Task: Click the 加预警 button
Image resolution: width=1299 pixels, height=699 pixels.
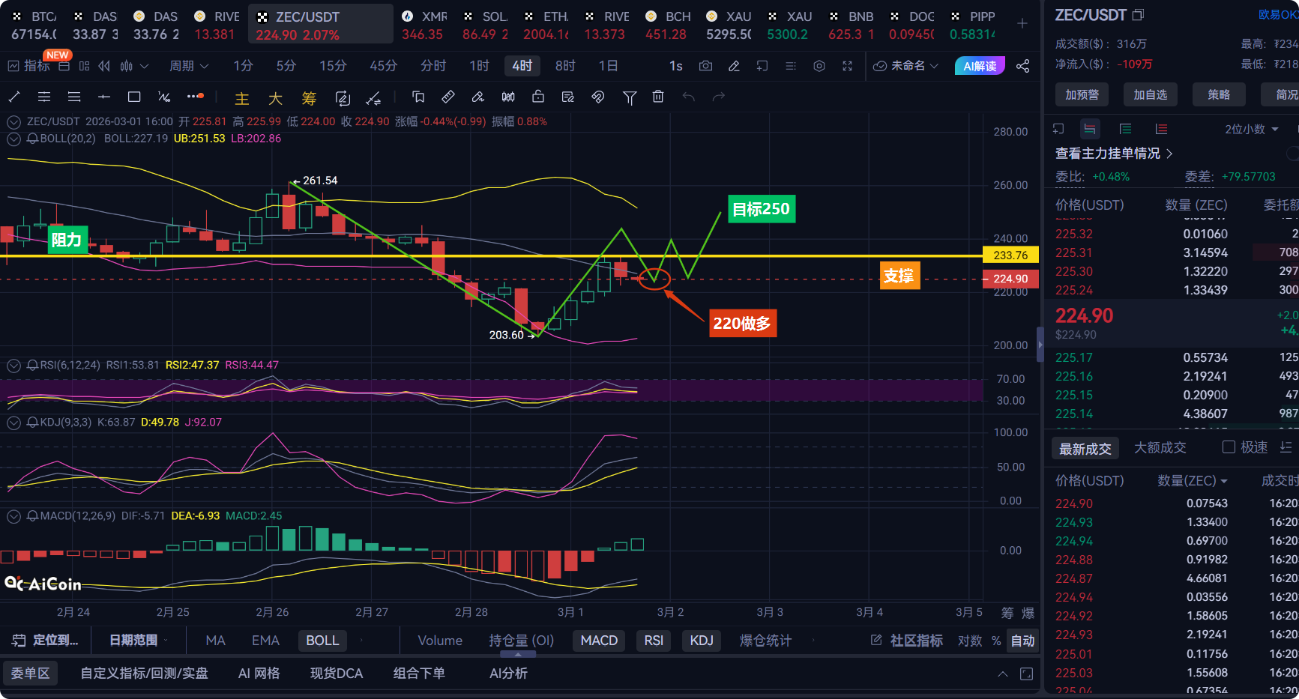Action: coord(1082,94)
